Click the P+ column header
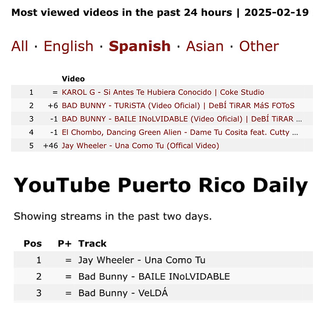 [x=64, y=243]
